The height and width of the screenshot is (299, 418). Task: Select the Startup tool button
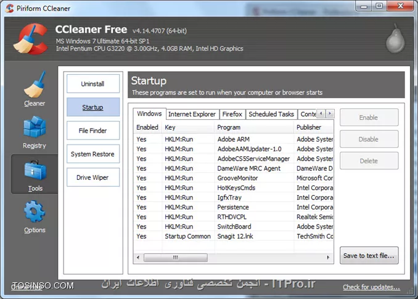click(93, 107)
